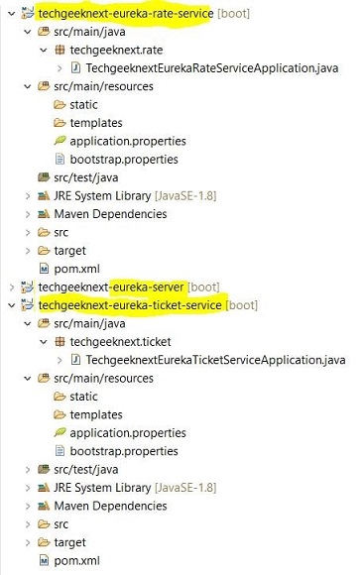364x575 pixels.
Task: Click the techgeeknext.rate package icon
Action: (60, 50)
